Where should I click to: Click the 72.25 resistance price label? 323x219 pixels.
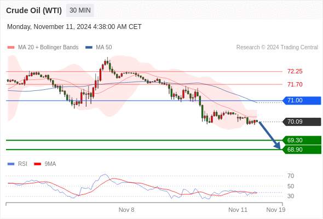(295, 72)
